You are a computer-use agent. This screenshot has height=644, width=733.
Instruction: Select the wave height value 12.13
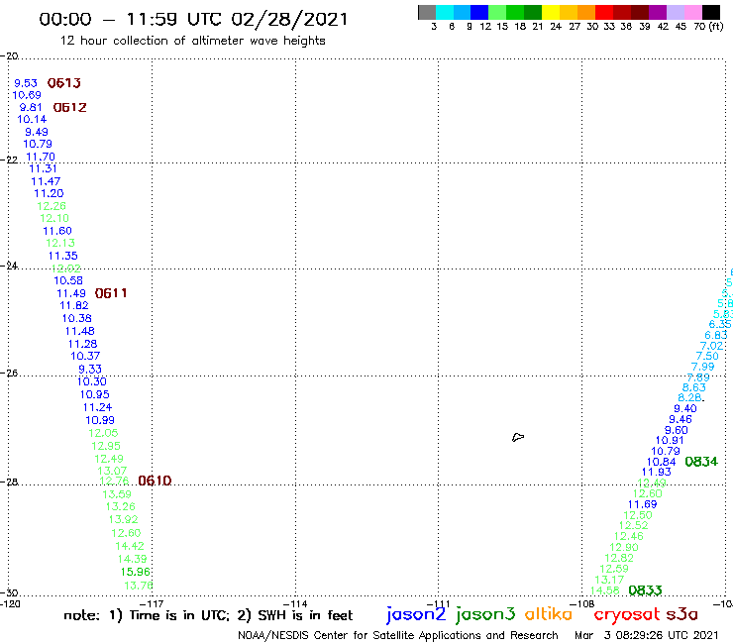[x=60, y=243]
